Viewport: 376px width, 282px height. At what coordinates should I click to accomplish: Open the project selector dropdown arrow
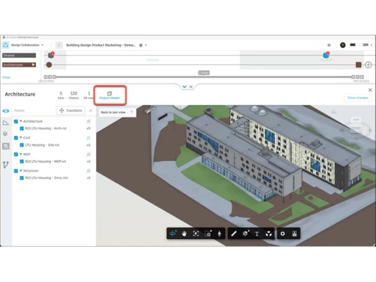[146, 45]
